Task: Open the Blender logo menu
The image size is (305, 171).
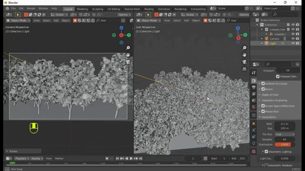Action: [x=7, y=9]
